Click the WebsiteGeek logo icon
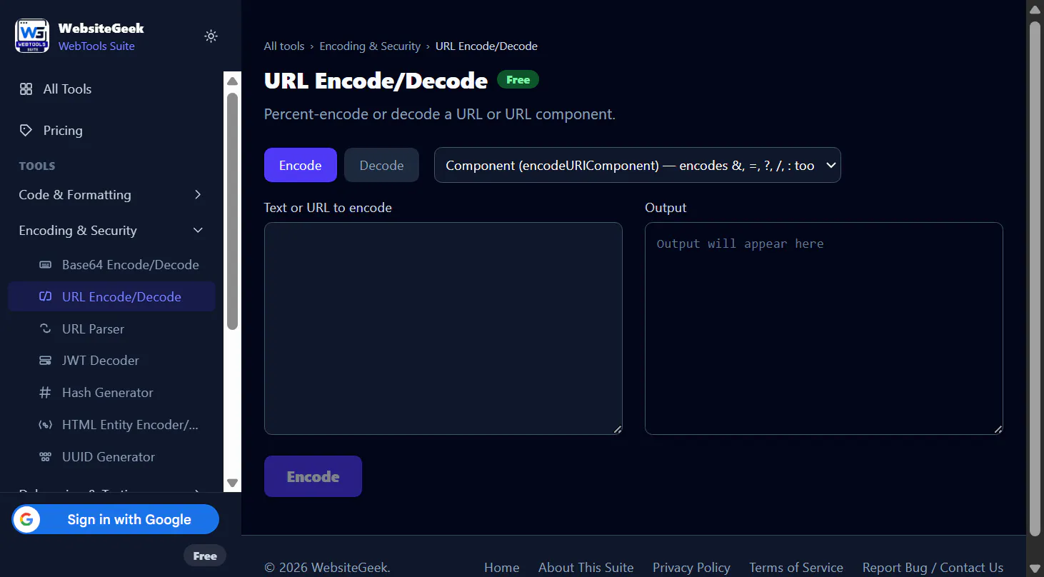The width and height of the screenshot is (1044, 577). [32, 36]
